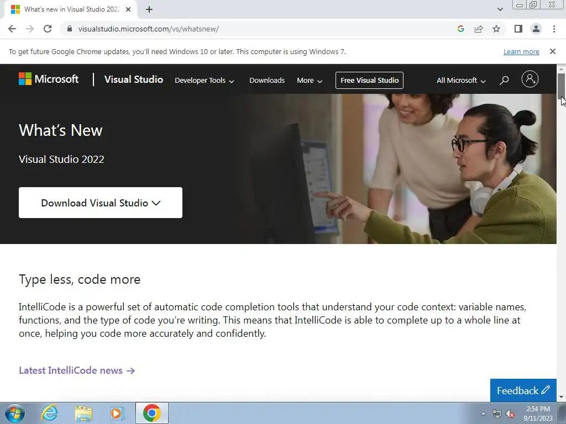Click the scrollbar down arrow
566x424 pixels.
pyautogui.click(x=562, y=397)
